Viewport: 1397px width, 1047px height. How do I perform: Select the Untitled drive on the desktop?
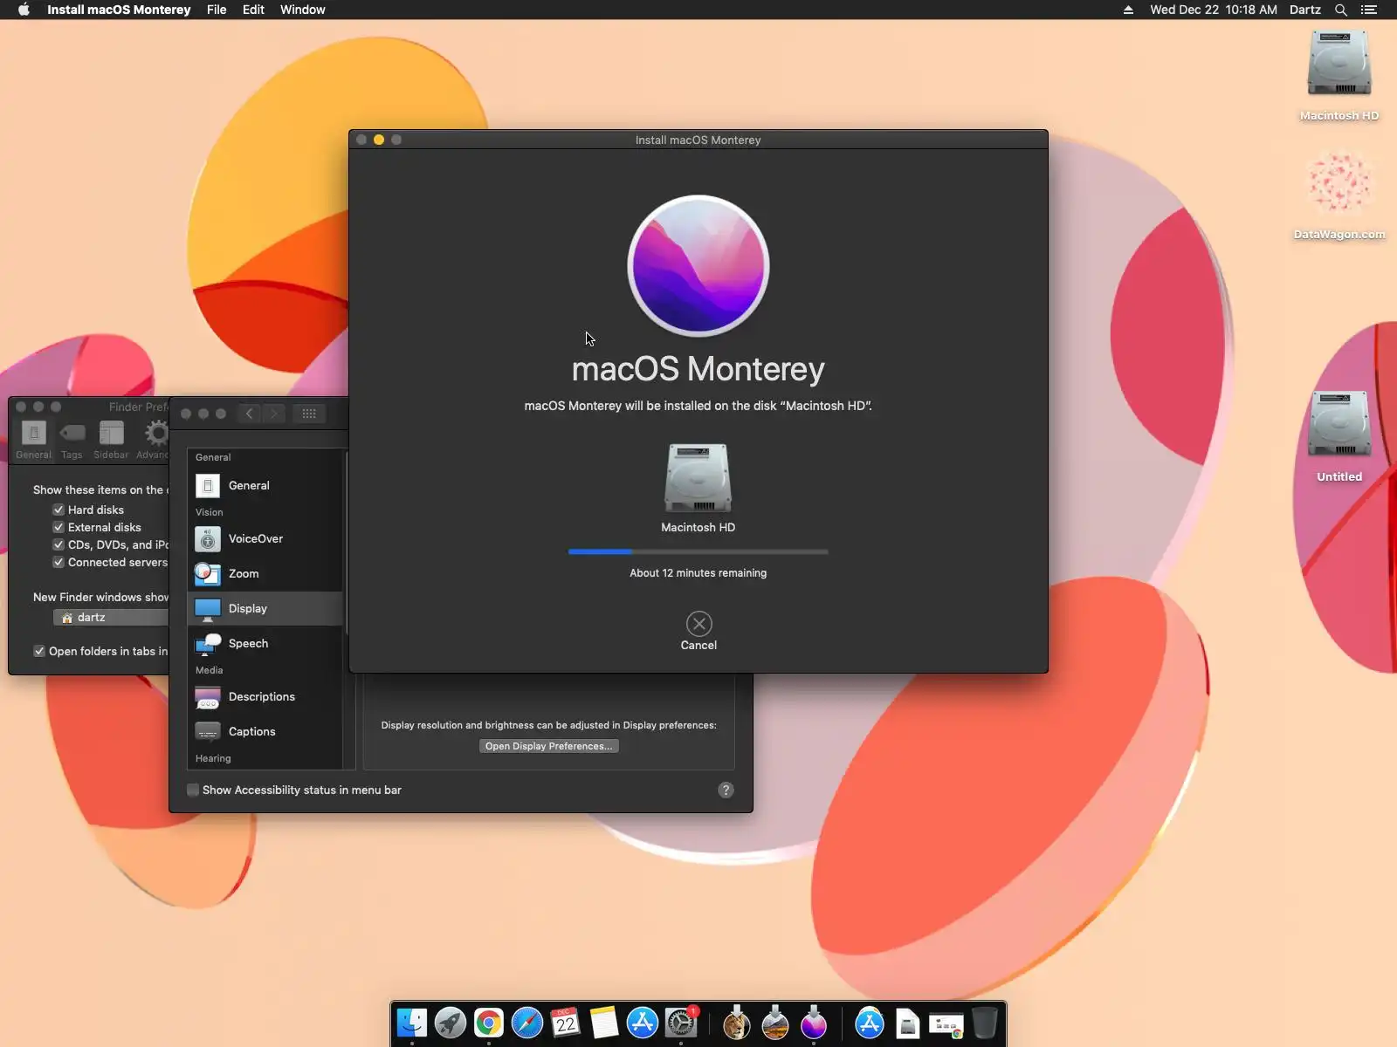click(1339, 425)
